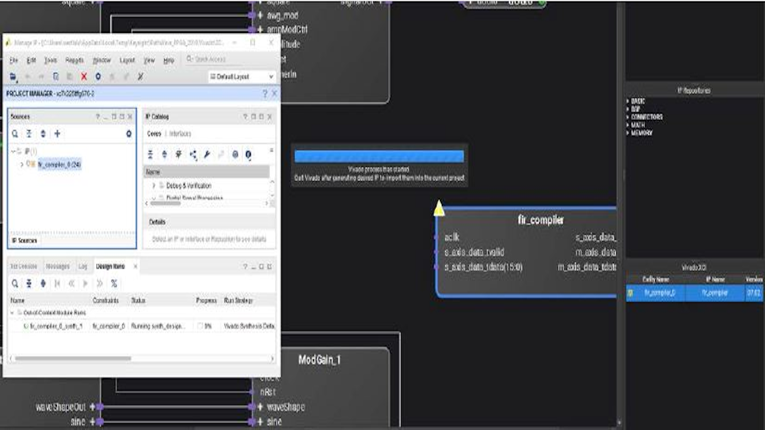Open the settings gear in main toolbar
765x430 pixels.
click(x=98, y=76)
